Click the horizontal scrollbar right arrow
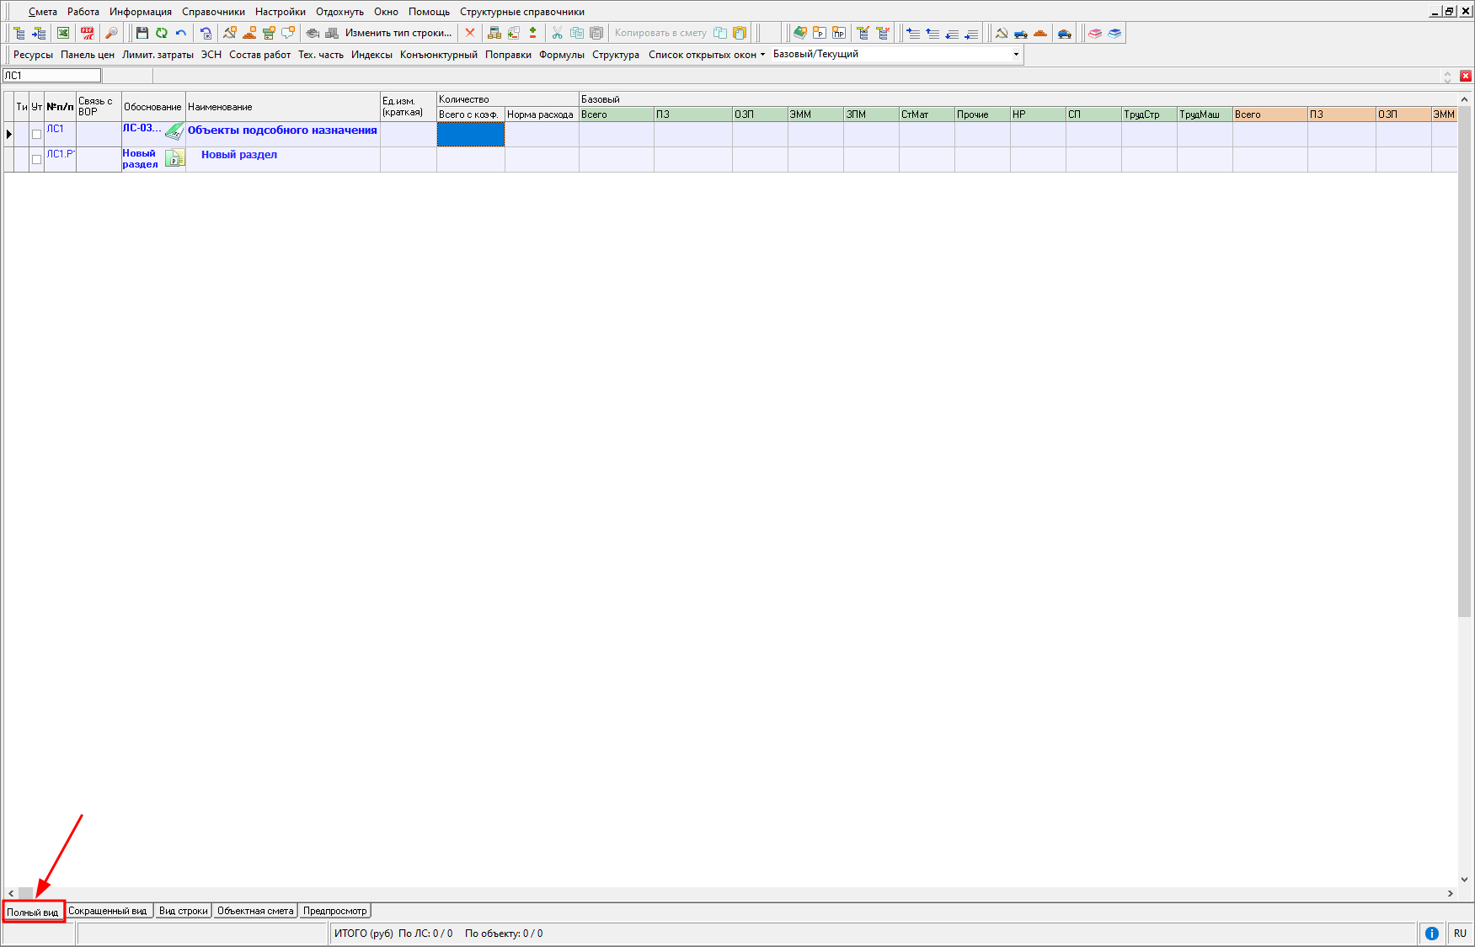Viewport: 1475px width, 947px height. point(1450,893)
